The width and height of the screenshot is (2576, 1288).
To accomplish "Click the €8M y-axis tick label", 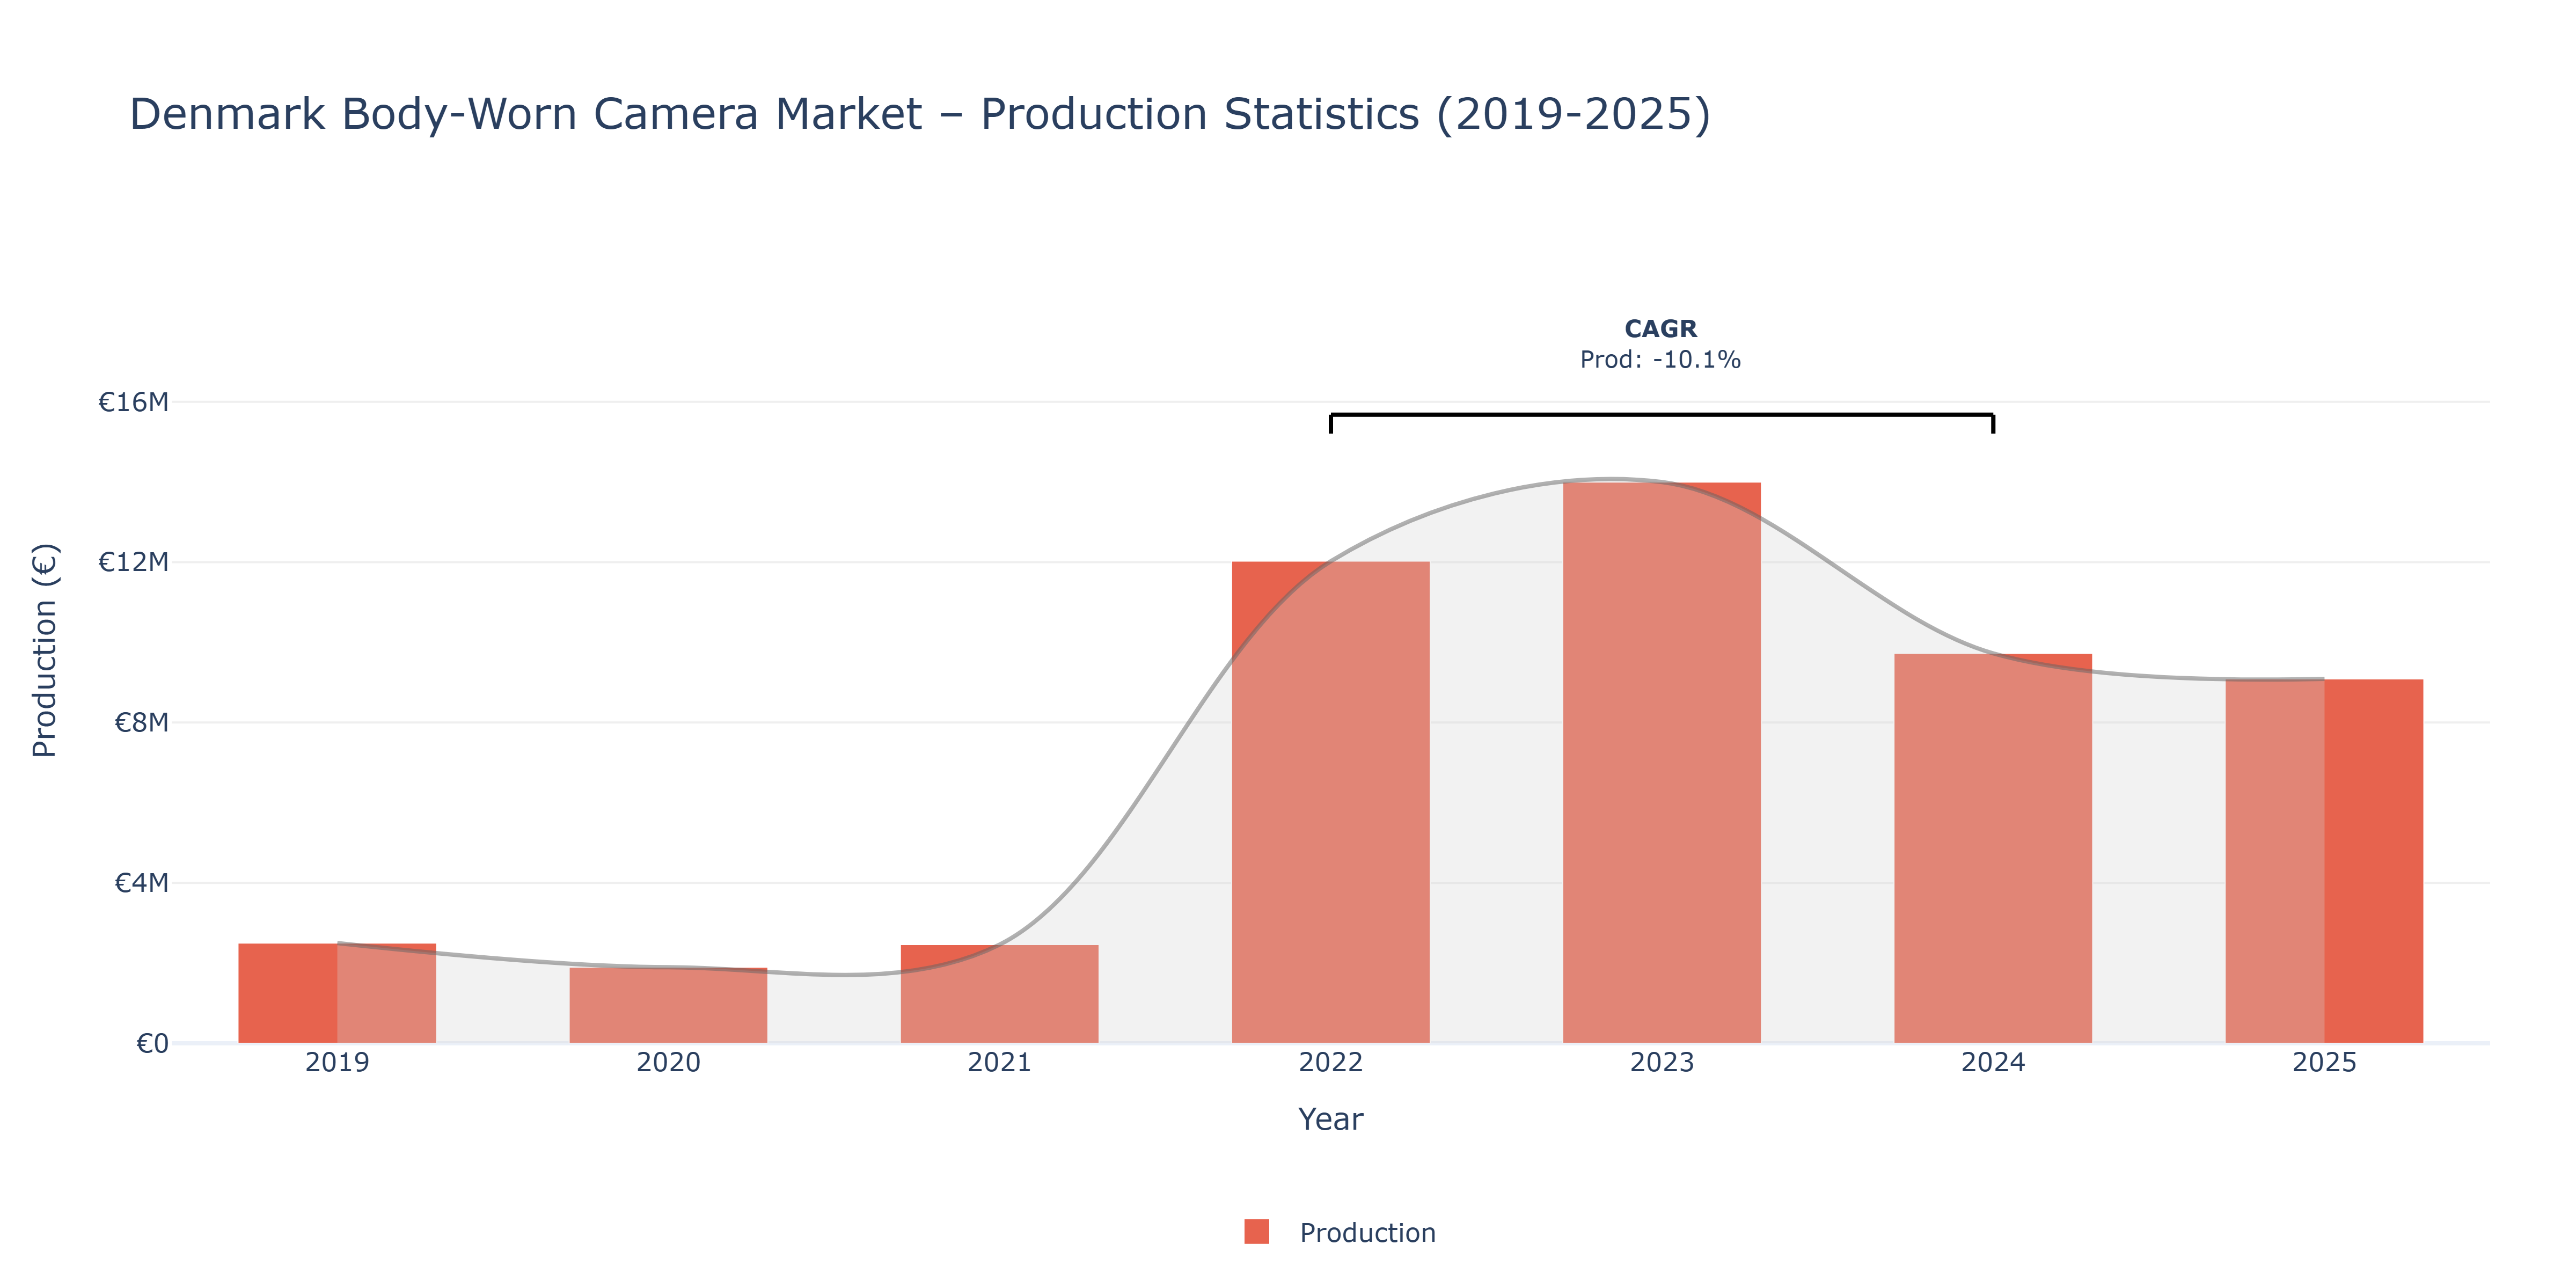I will tap(141, 722).
